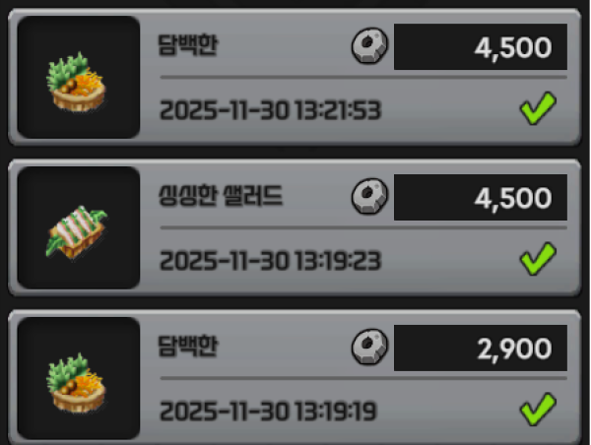Click the 싱싱한 샐러드 item name

[221, 196]
